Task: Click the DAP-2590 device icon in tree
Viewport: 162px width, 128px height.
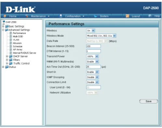Action: [x=4, y=22]
